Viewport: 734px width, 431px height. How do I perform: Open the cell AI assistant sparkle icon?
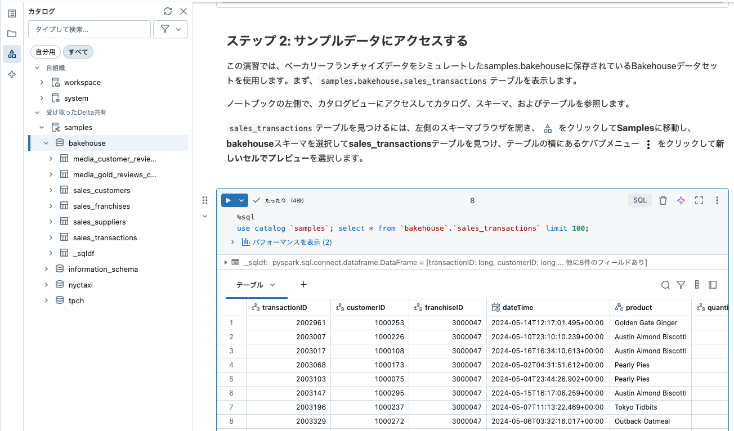coord(681,200)
